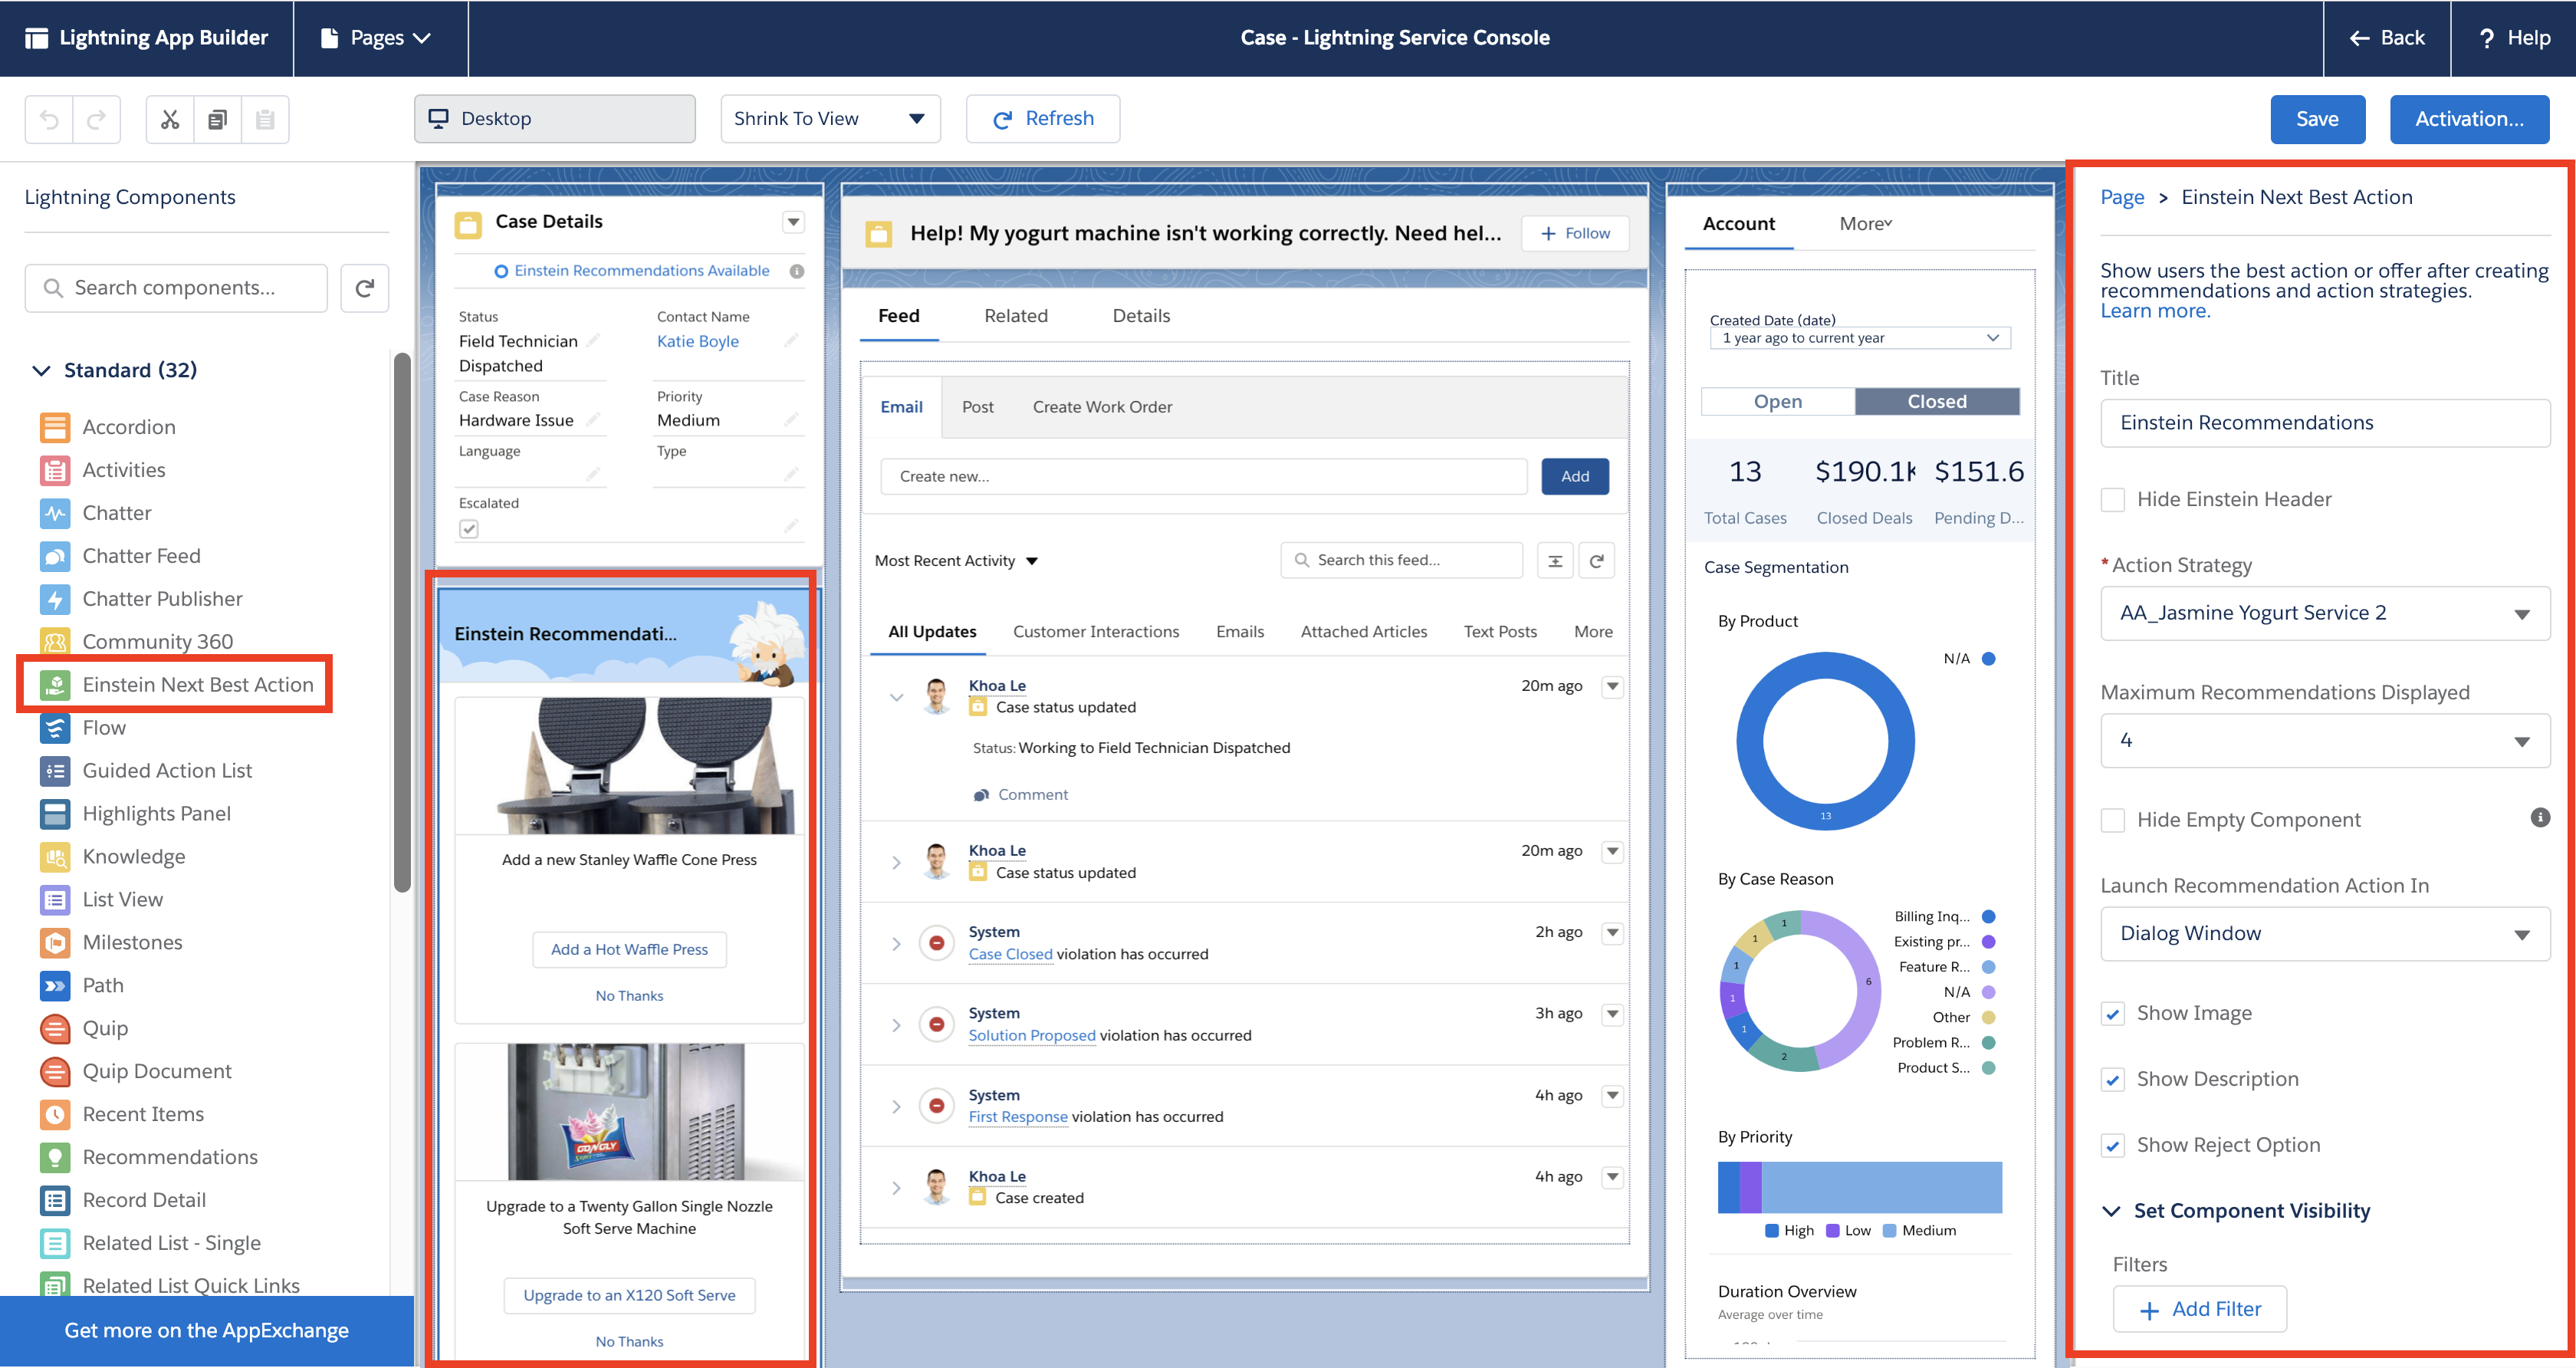The height and width of the screenshot is (1368, 2576).
Task: Click the Undo arrow icon
Action: [x=49, y=119]
